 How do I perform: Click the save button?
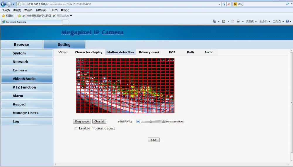(154, 140)
